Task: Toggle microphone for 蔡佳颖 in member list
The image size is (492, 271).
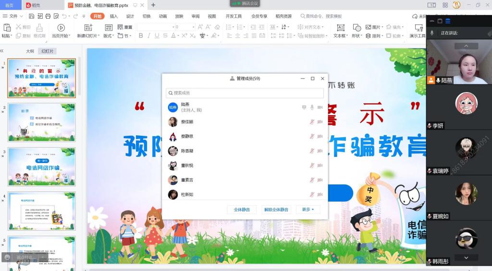Action: click(x=312, y=122)
